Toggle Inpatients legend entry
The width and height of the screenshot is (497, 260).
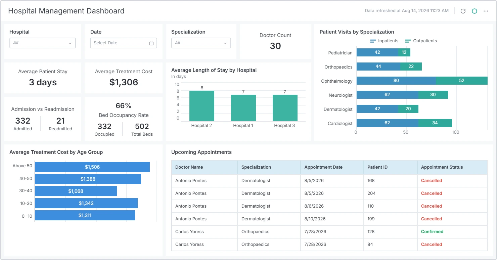pos(384,41)
